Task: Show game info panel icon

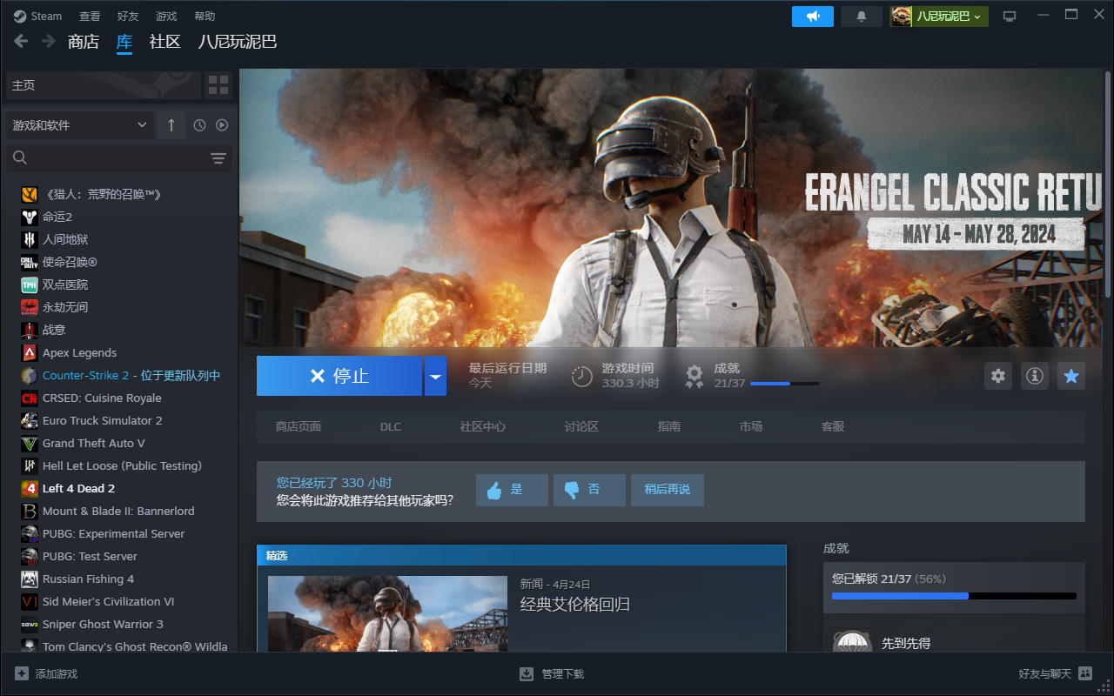Action: click(x=1035, y=376)
